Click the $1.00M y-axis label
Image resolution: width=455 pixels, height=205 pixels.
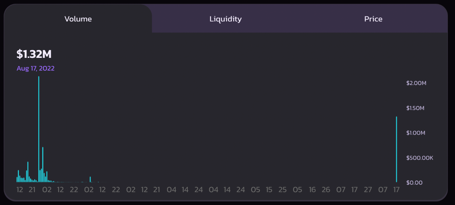[x=416, y=133]
